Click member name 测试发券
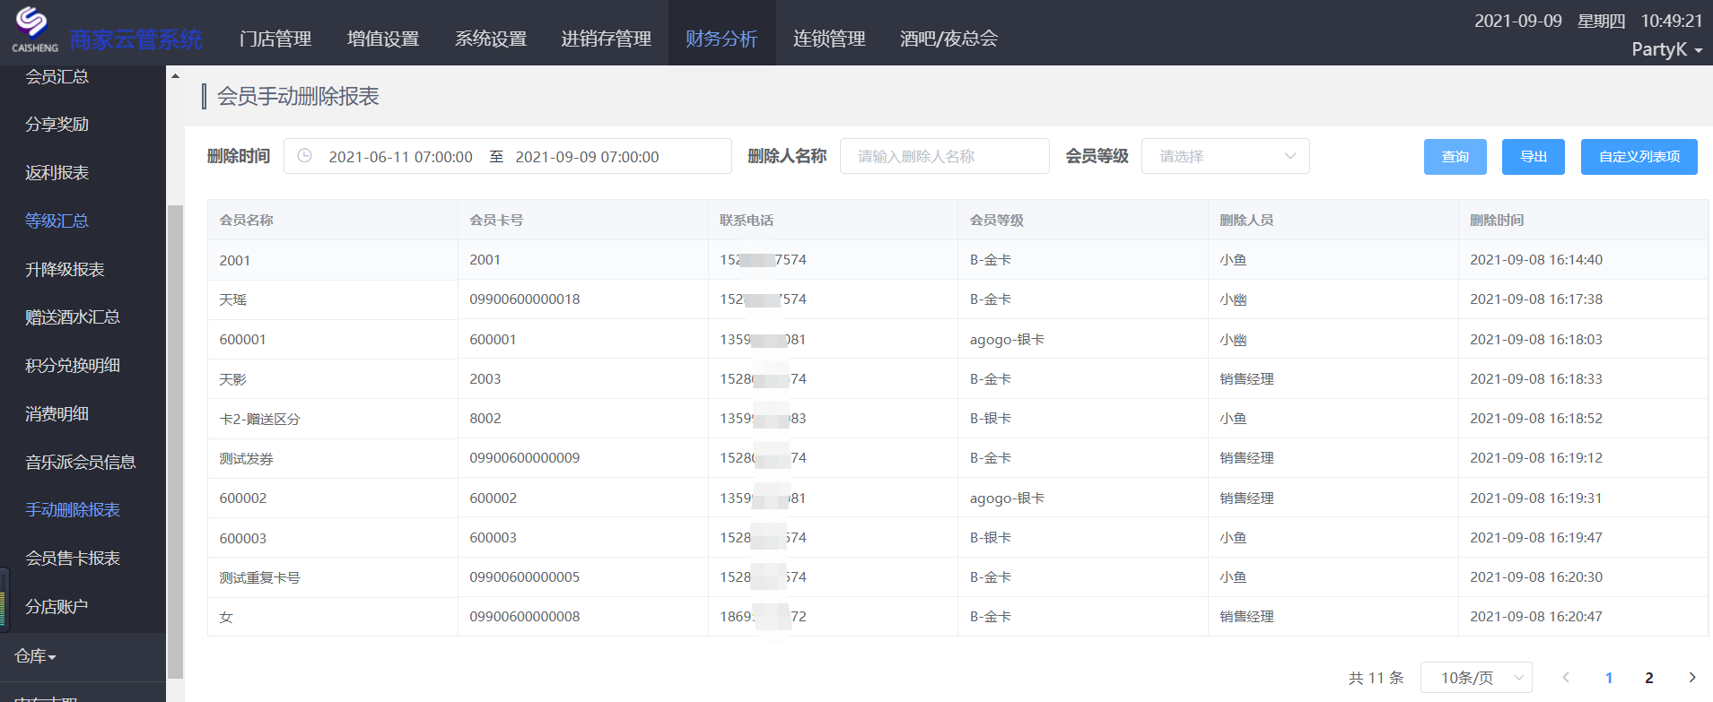 pyautogui.click(x=247, y=458)
